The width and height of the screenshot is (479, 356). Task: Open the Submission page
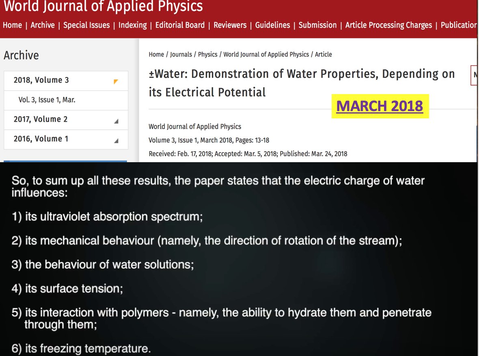point(317,25)
